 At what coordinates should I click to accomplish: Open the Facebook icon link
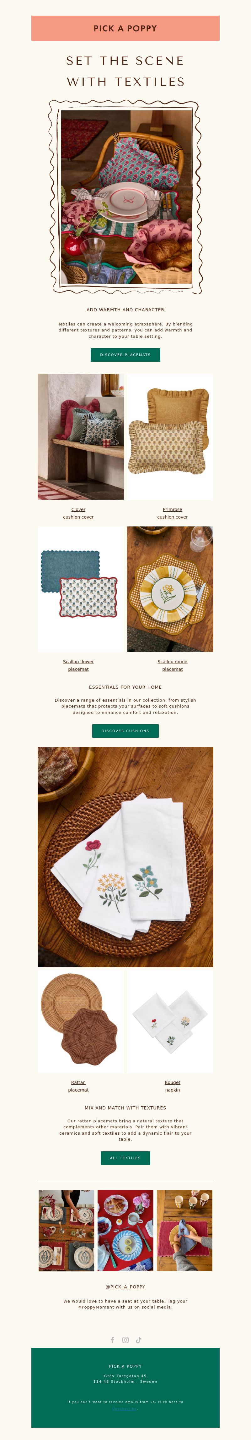[x=112, y=1340]
